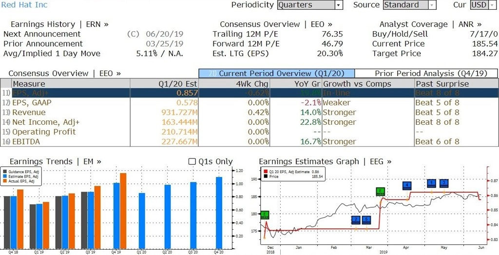Tick the Q1s Only checkbox

(x=192, y=161)
